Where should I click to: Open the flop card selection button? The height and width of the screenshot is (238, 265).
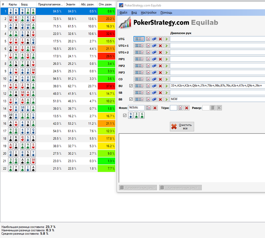tap(148, 108)
